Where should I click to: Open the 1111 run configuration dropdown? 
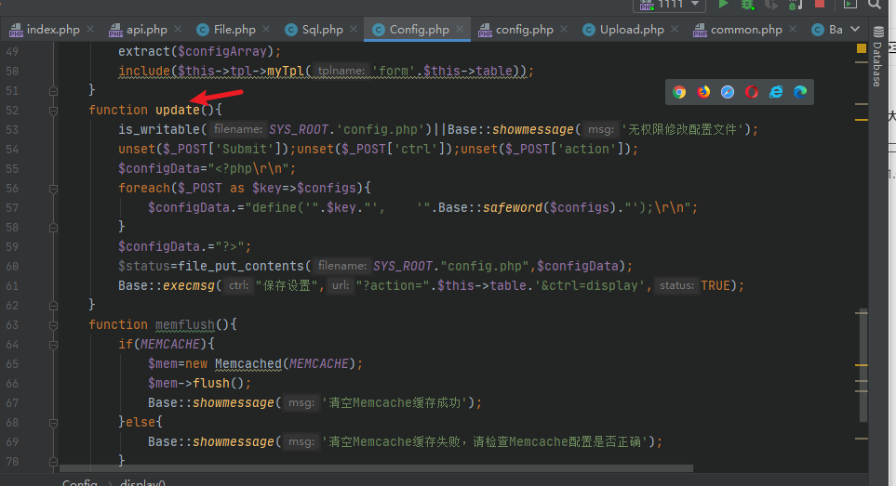point(669,4)
